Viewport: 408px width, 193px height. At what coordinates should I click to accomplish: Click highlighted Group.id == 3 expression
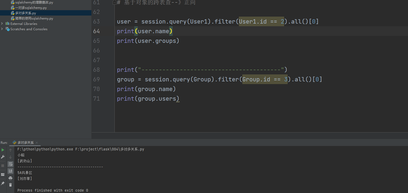(x=265, y=79)
